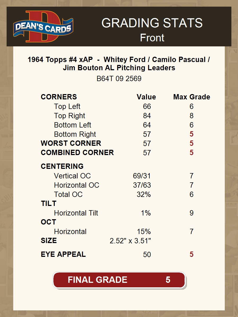Select the Vertical OC value 69/31

click(142, 176)
